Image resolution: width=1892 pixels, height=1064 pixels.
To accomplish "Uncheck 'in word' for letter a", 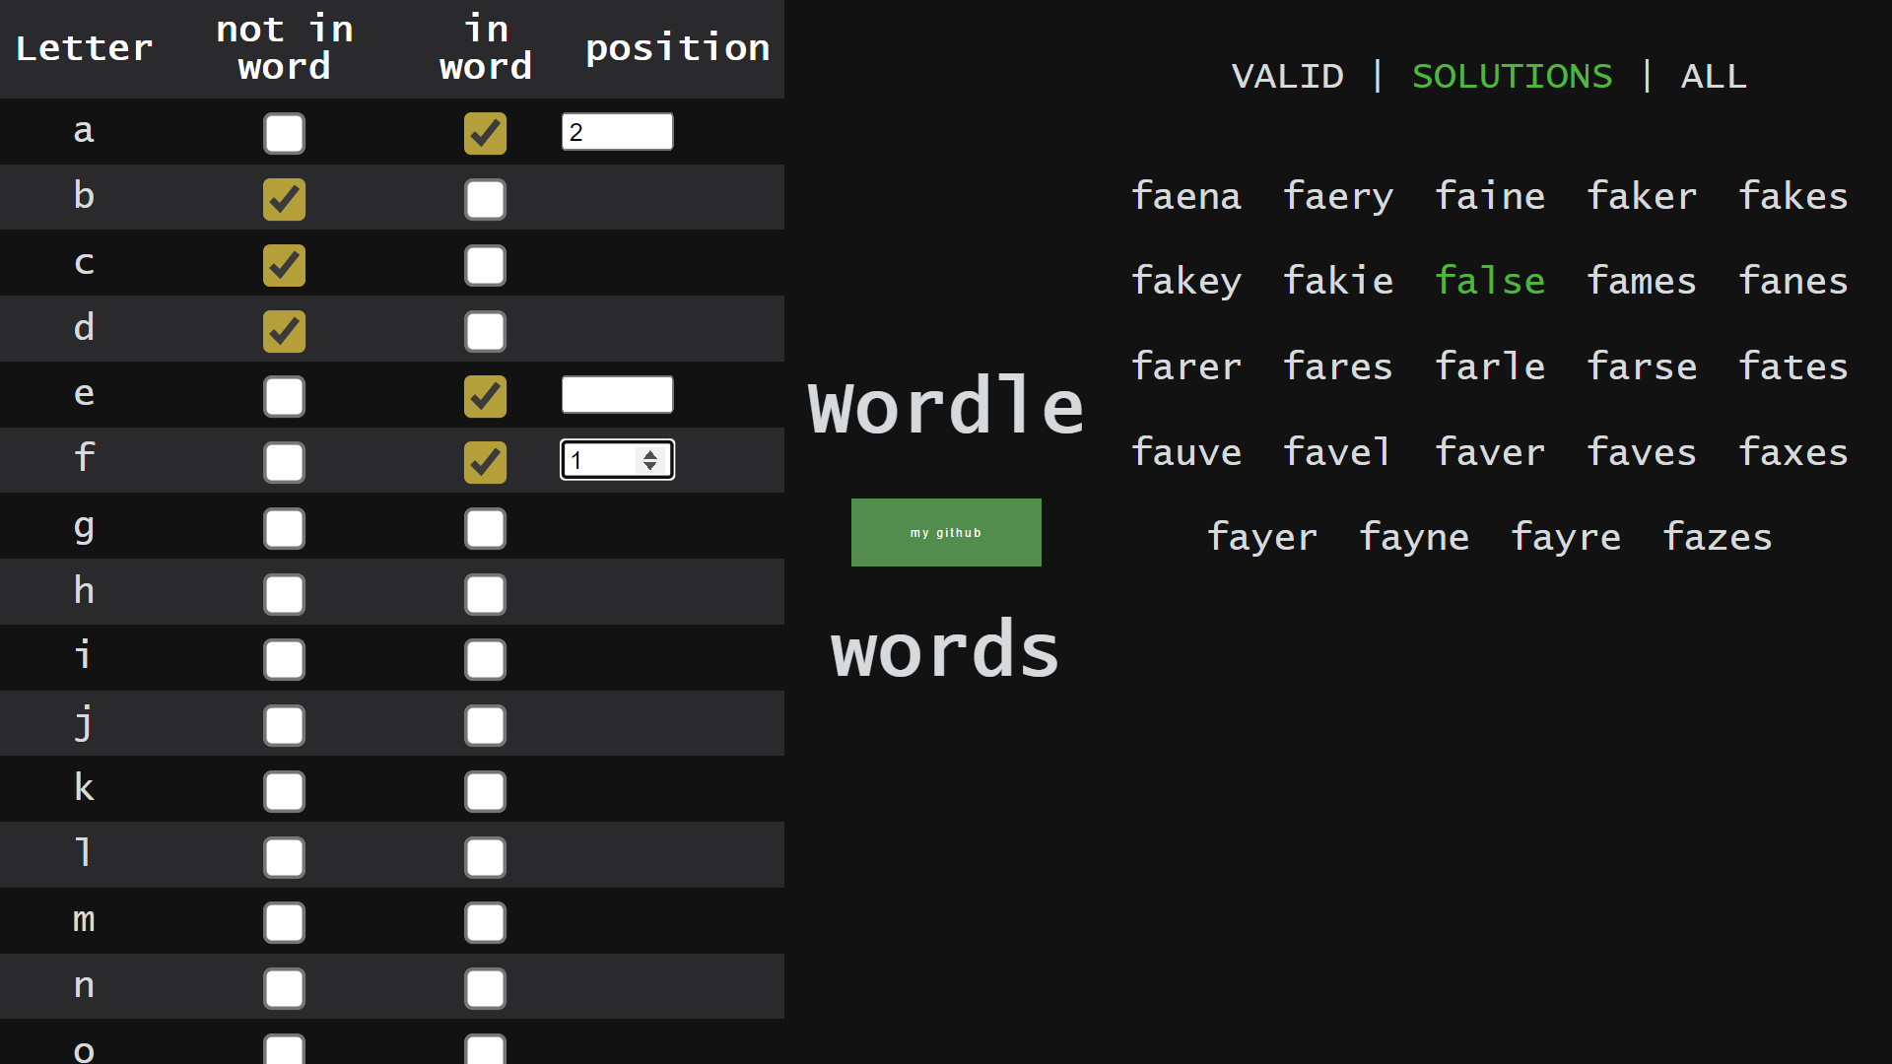I will click(485, 133).
